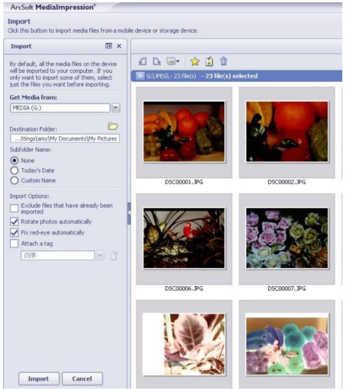The width and height of the screenshot is (345, 389).
Task: Select Custom Name subfolder option
Action: click(15, 180)
